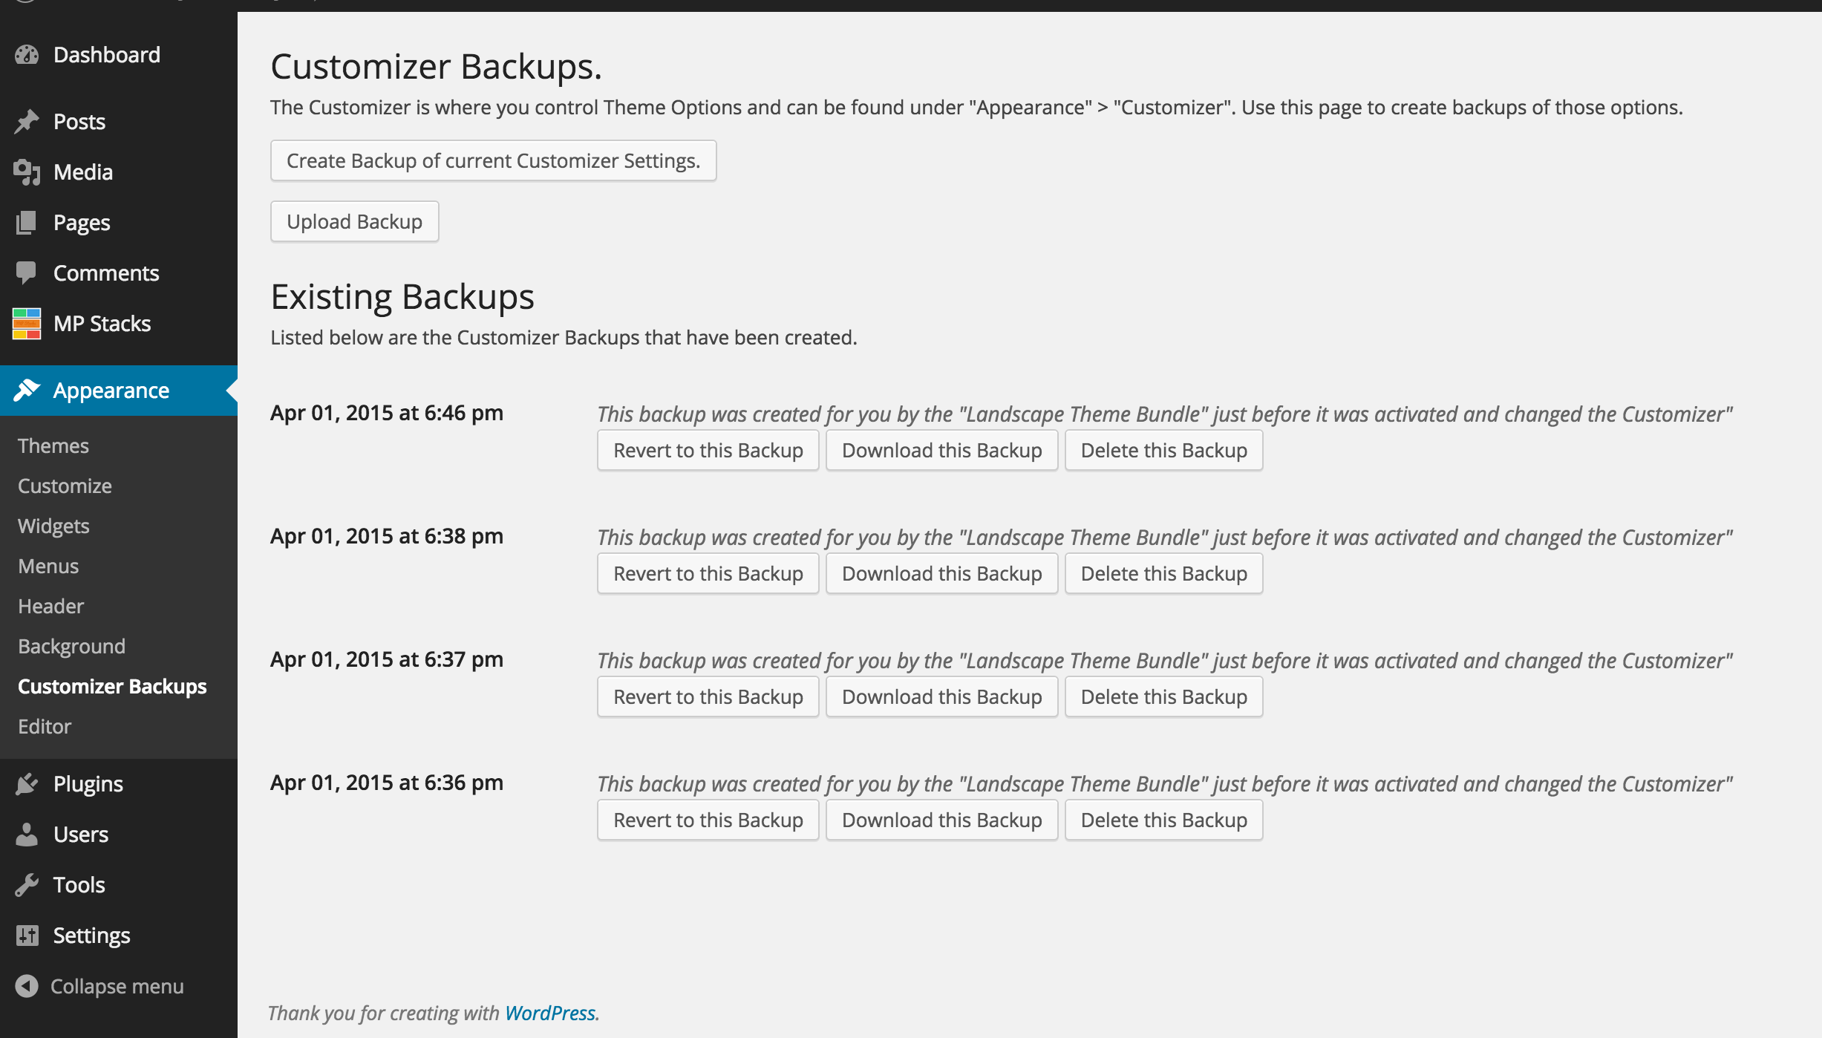Image resolution: width=1822 pixels, height=1038 pixels.
Task: Collapse the admin sidebar menu
Action: click(99, 986)
